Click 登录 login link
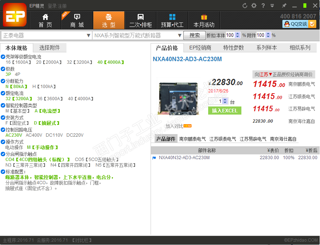The height and width of the screenshot is (245, 320). (52, 6)
